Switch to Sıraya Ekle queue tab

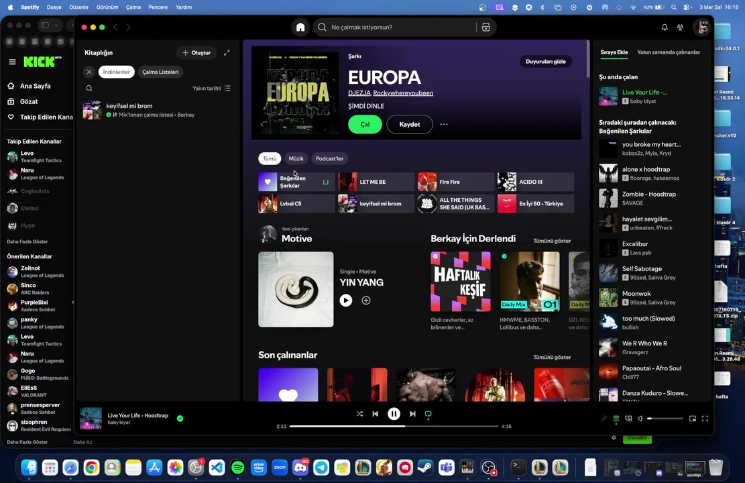(614, 52)
